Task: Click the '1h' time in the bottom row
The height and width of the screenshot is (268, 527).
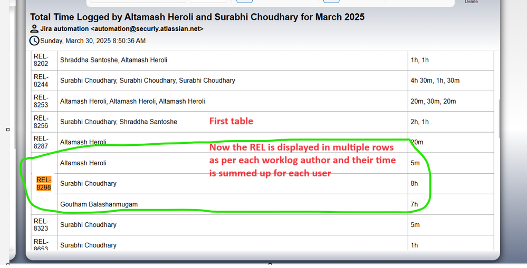Action: click(414, 245)
